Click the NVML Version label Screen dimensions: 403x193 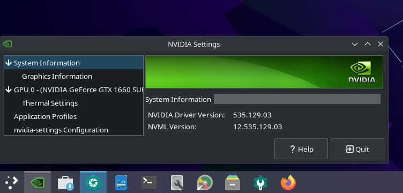coord(172,127)
